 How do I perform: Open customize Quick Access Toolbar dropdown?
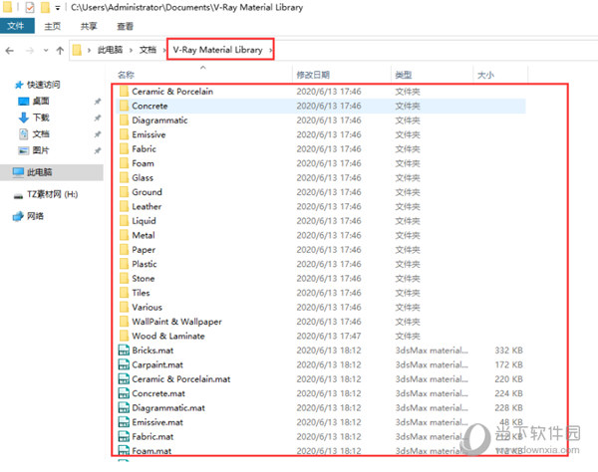(58, 8)
